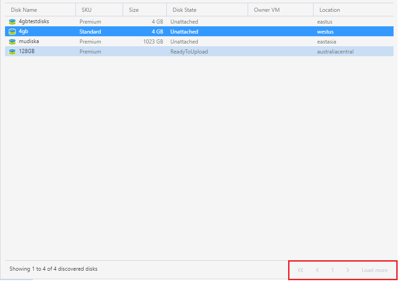The width and height of the screenshot is (399, 282).
Task: Select the mudiska disk name
Action: click(x=29, y=41)
